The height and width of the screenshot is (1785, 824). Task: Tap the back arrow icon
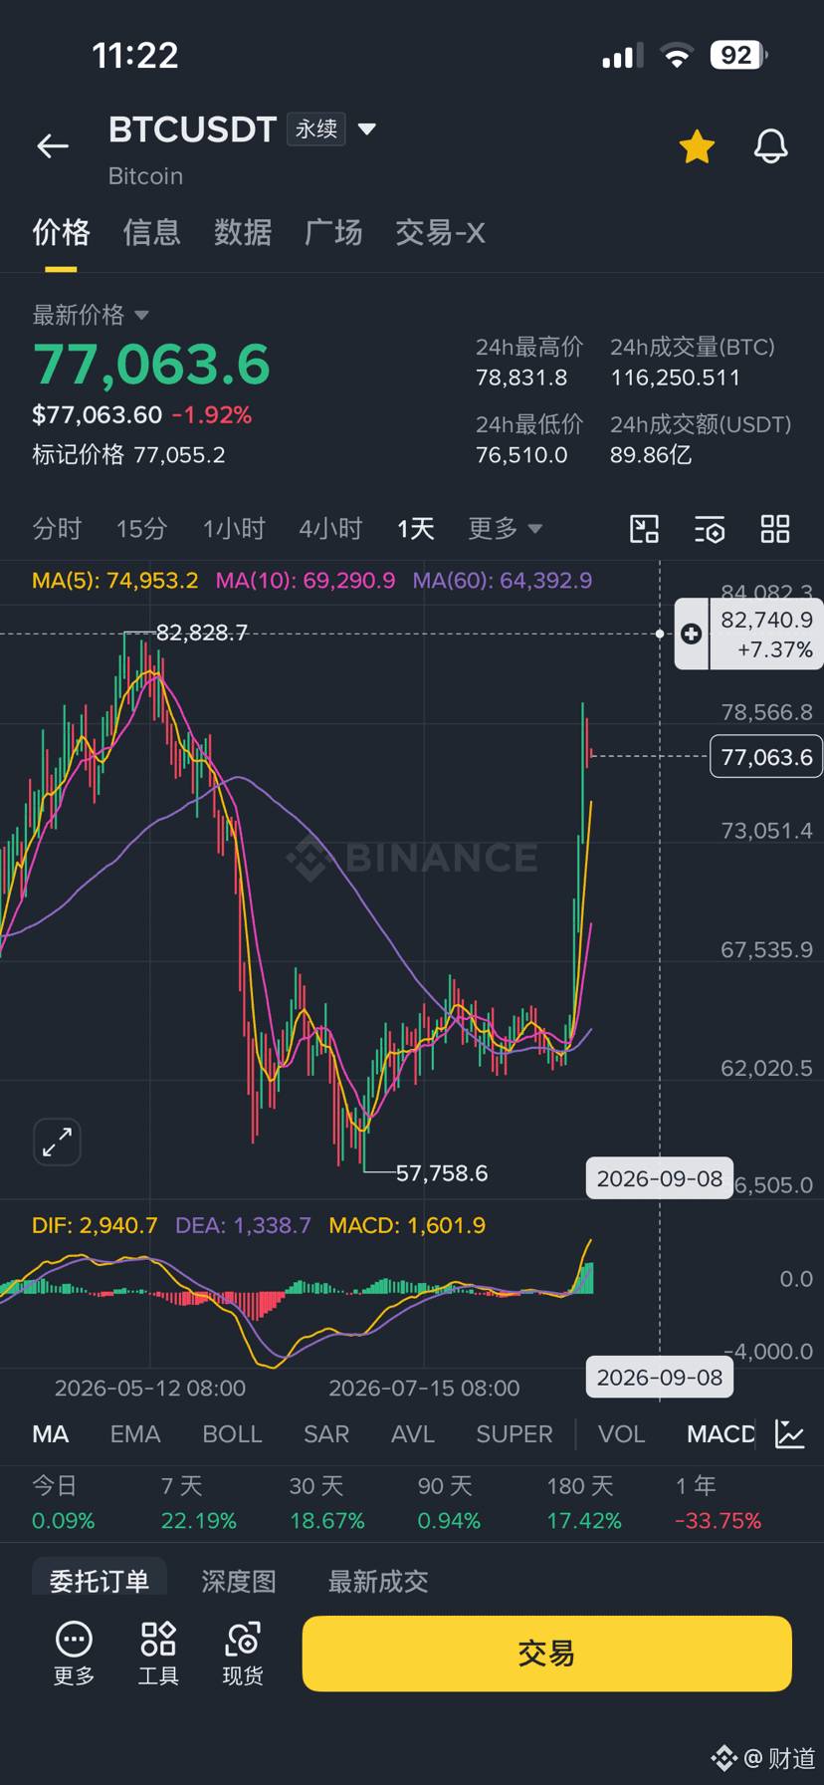(x=53, y=146)
